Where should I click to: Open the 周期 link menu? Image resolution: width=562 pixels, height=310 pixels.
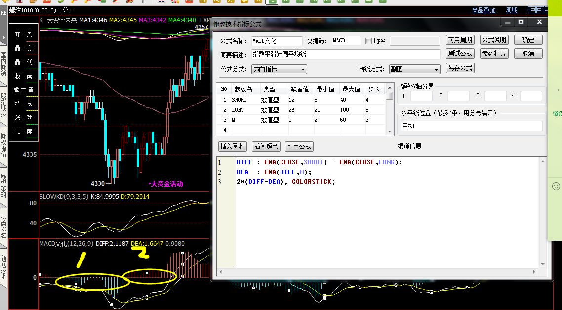click(512, 10)
